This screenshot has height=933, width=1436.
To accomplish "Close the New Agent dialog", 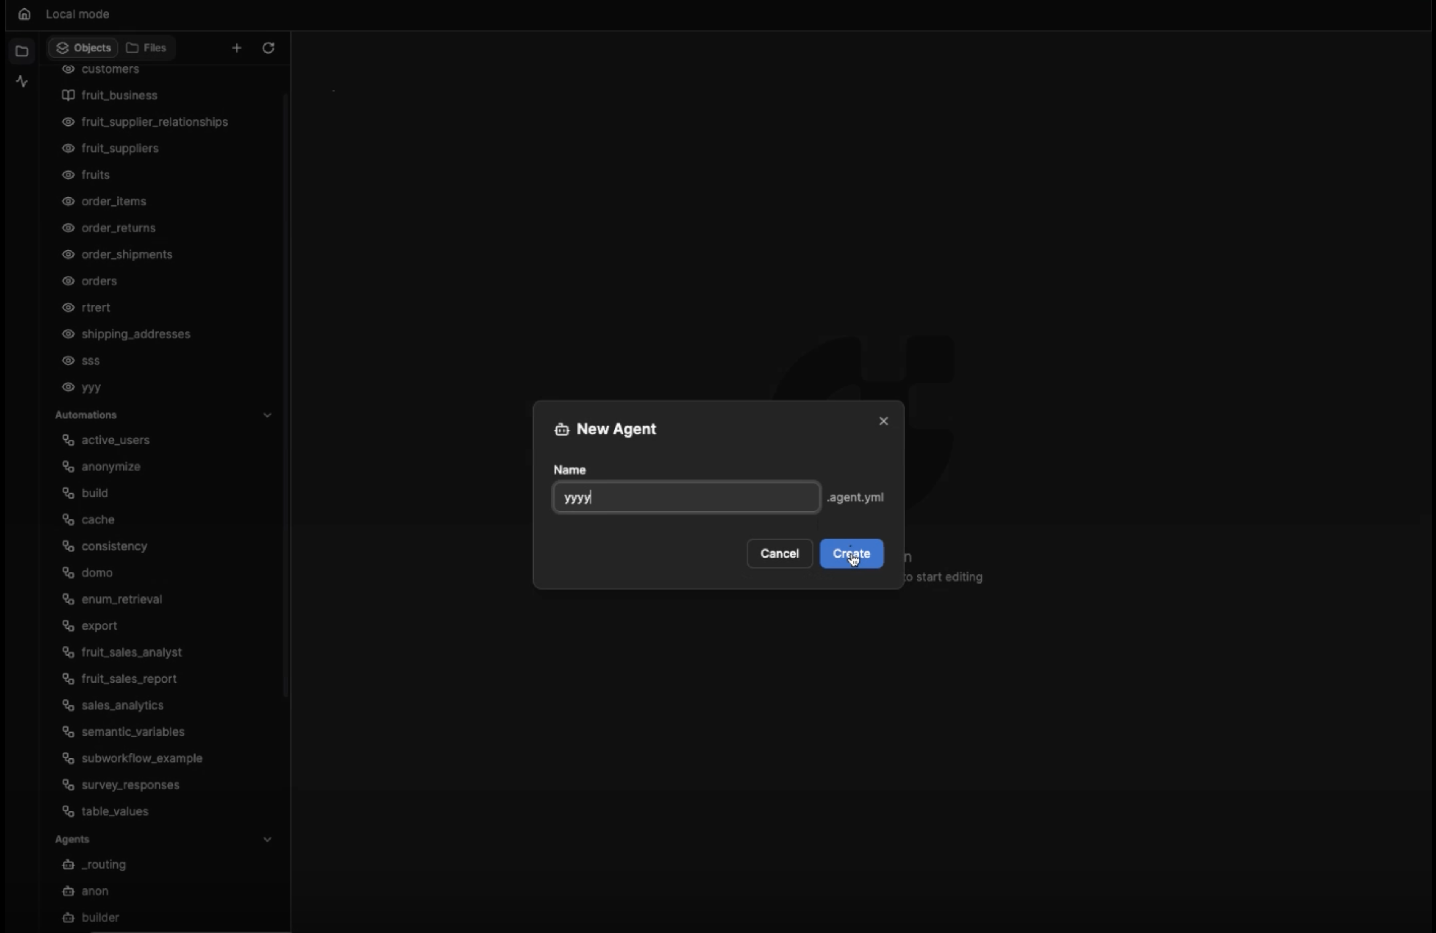I will coord(883,421).
